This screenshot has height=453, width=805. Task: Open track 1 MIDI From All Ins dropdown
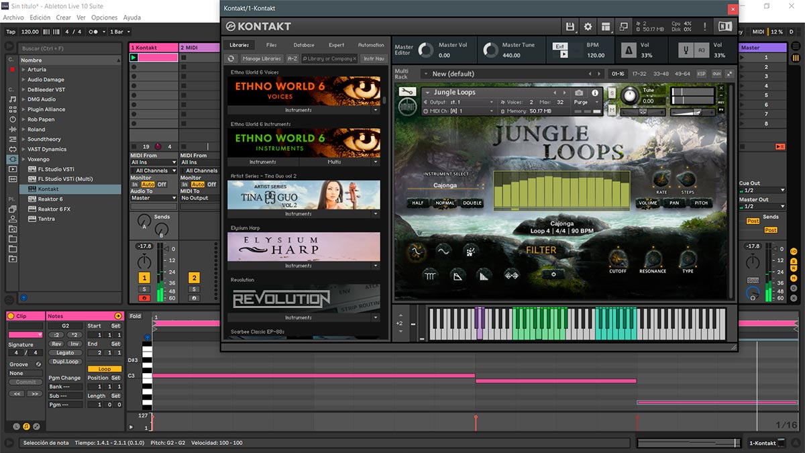154,162
